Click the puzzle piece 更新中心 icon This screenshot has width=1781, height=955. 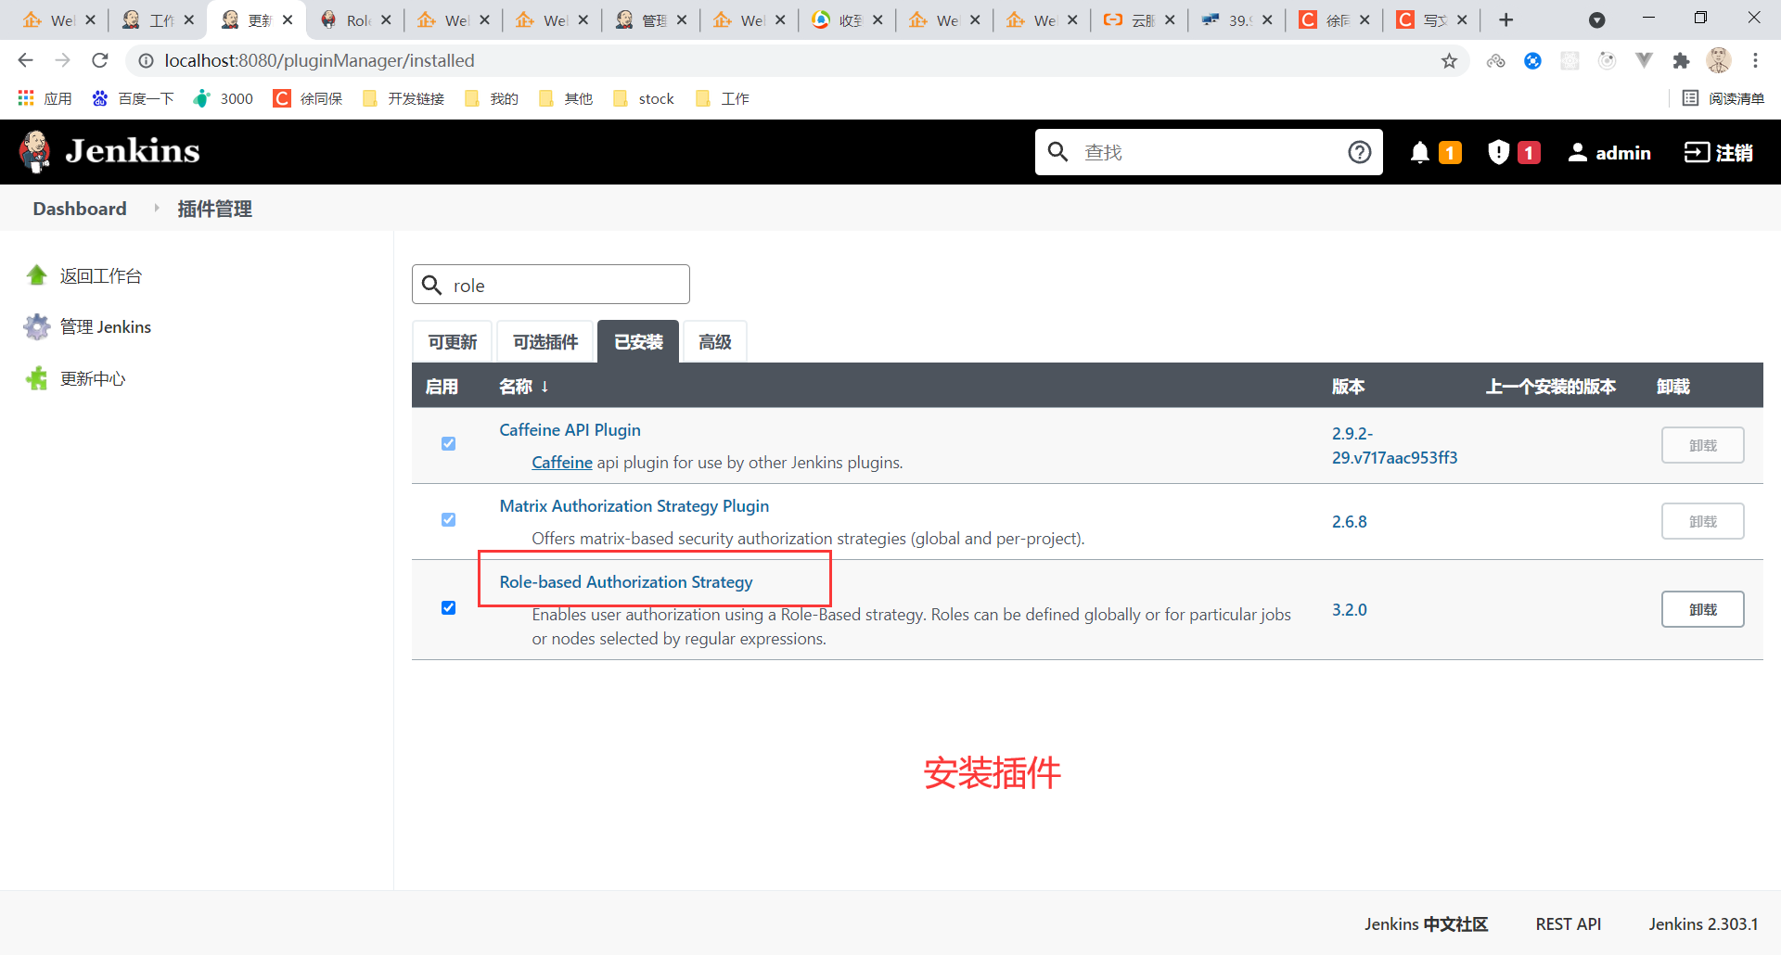pos(37,378)
